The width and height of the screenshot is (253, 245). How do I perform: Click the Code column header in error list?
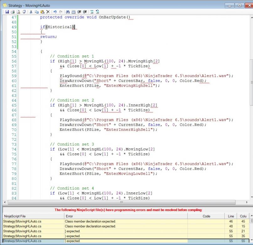point(206,216)
